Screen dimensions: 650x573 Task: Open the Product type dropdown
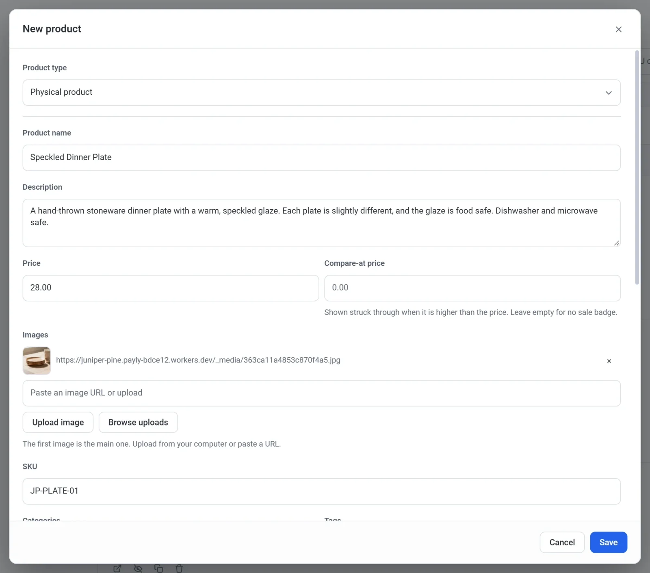pos(321,93)
